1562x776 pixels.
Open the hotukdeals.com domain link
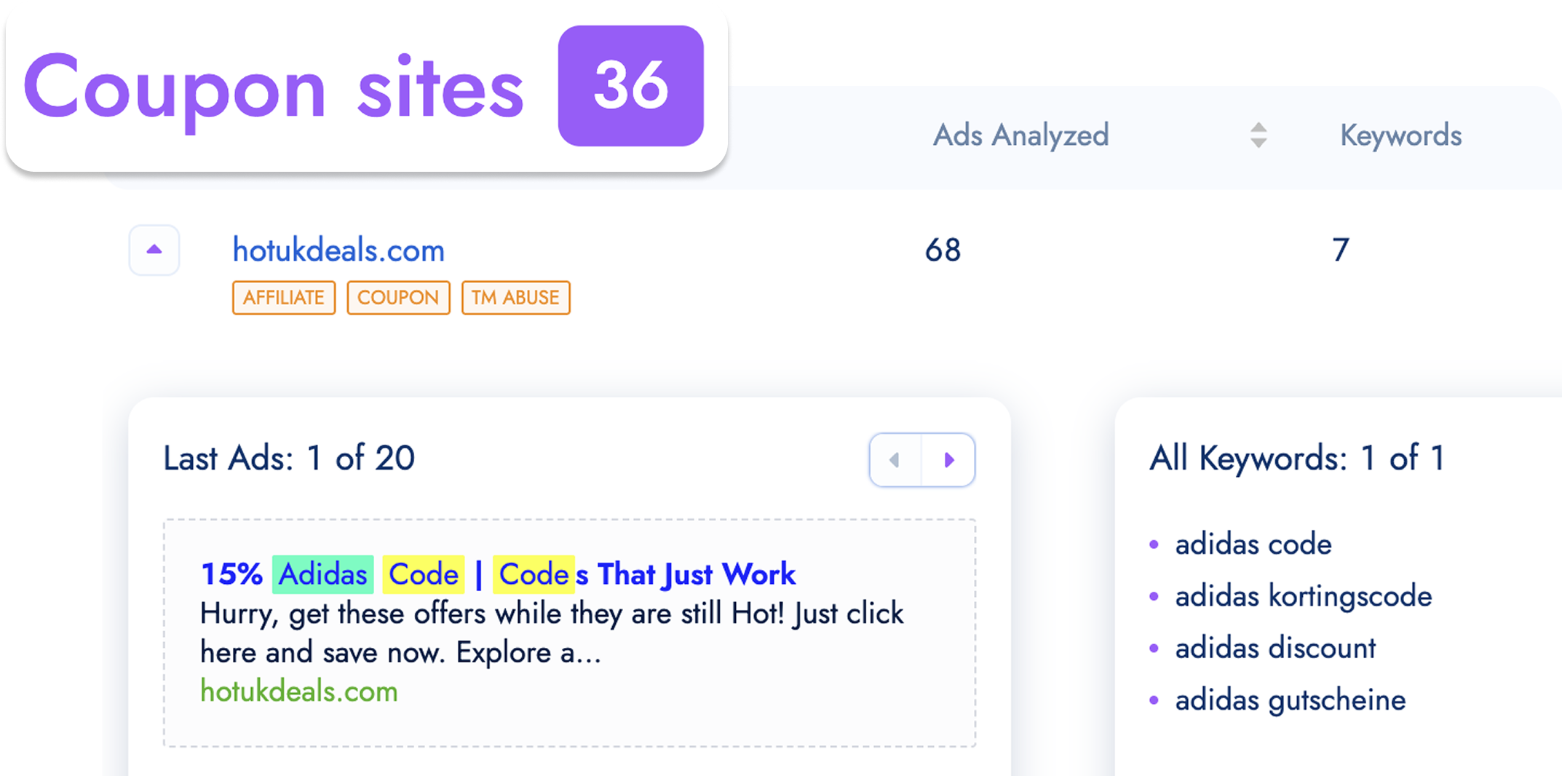338,250
